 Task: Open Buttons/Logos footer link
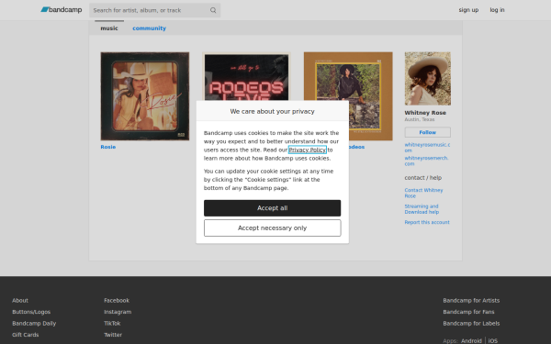(31, 312)
